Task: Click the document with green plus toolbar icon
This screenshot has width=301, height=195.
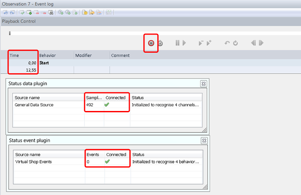Action: [75, 12]
